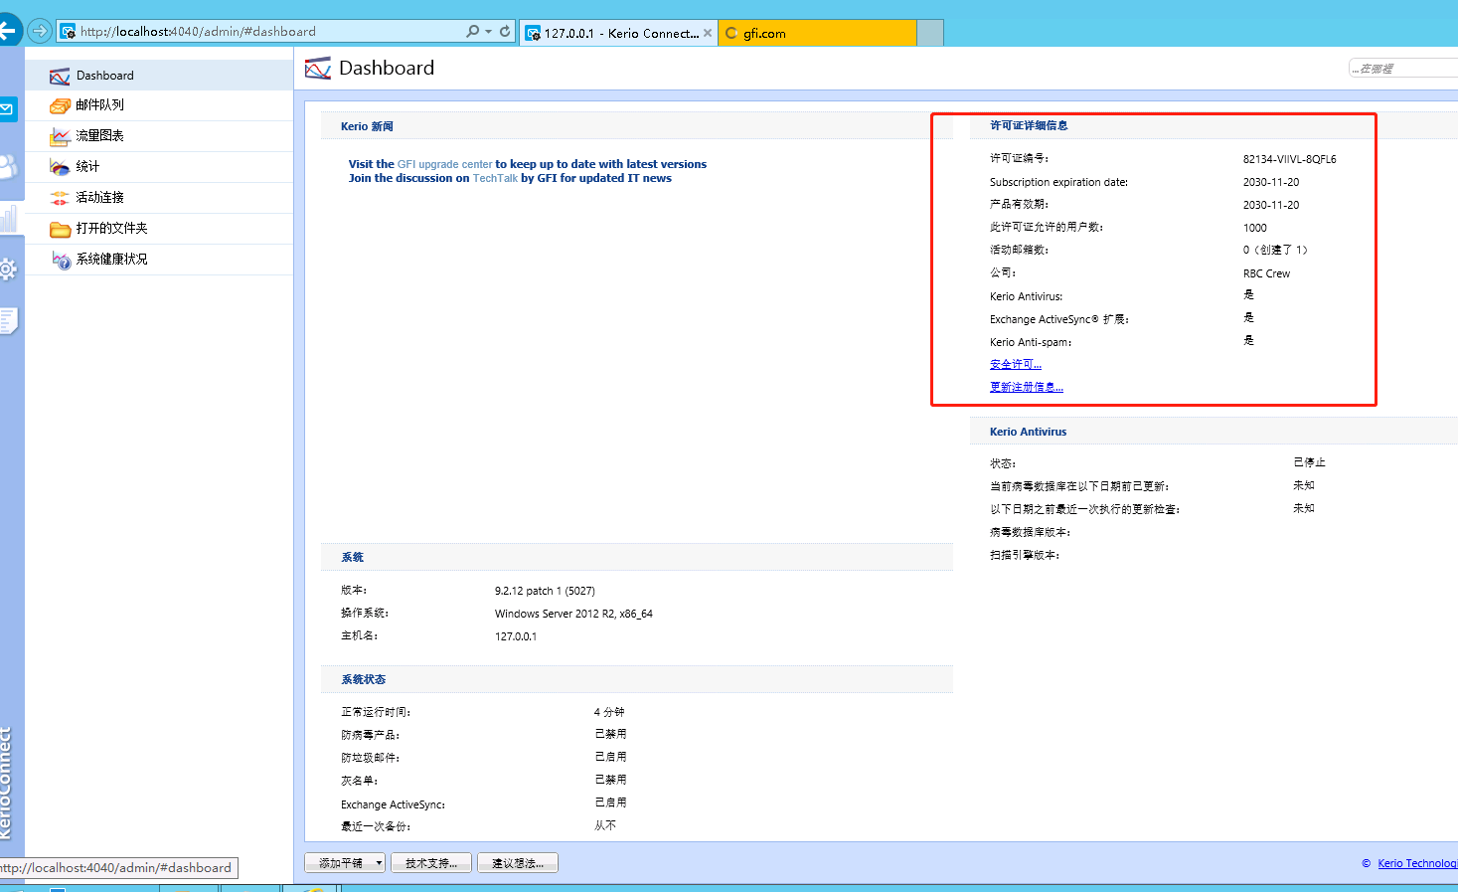Image resolution: width=1458 pixels, height=892 pixels.
Task: Click the browser forward arrow button
Action: pos(39,31)
